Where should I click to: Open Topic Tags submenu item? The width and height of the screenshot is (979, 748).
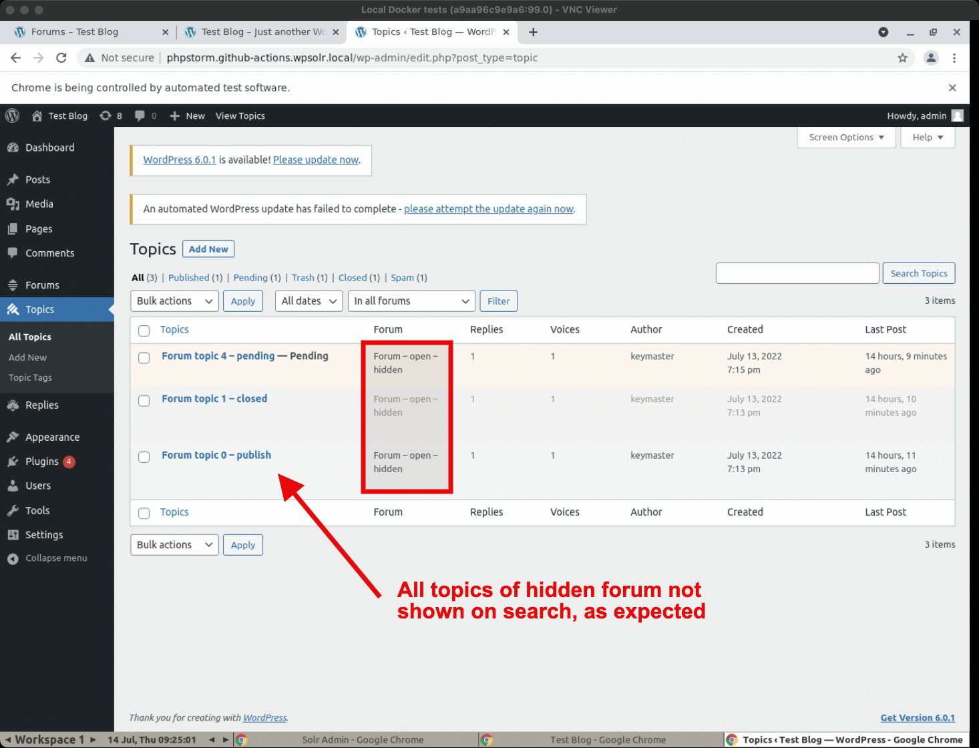tap(30, 377)
